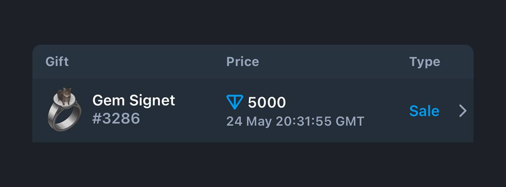The height and width of the screenshot is (187, 506).
Task: Click row space between timestamp and Sale
Action: (x=387, y=111)
